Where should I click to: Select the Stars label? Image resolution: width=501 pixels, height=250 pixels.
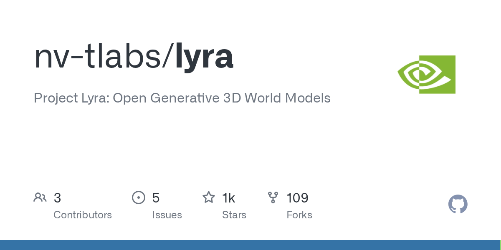(234, 215)
